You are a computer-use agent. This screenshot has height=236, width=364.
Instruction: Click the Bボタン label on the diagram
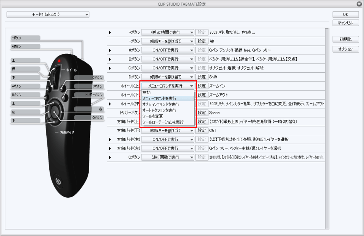point(25,95)
